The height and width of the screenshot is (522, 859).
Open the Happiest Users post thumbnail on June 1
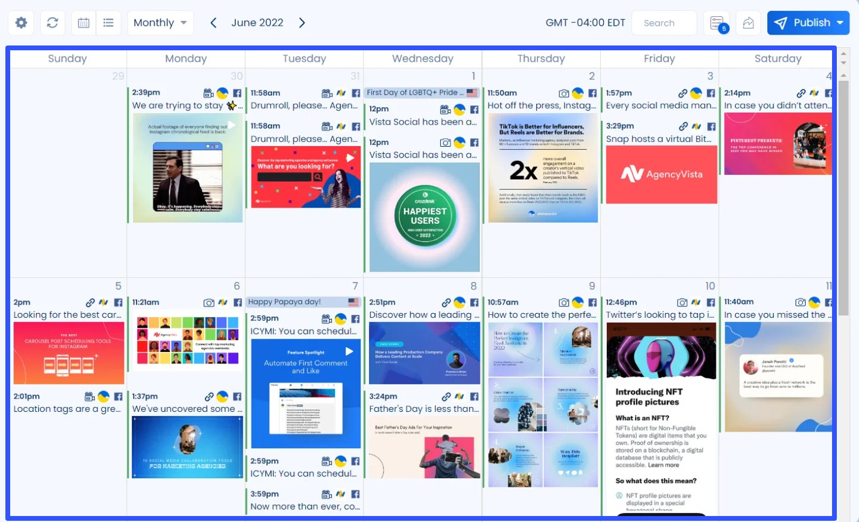424,217
